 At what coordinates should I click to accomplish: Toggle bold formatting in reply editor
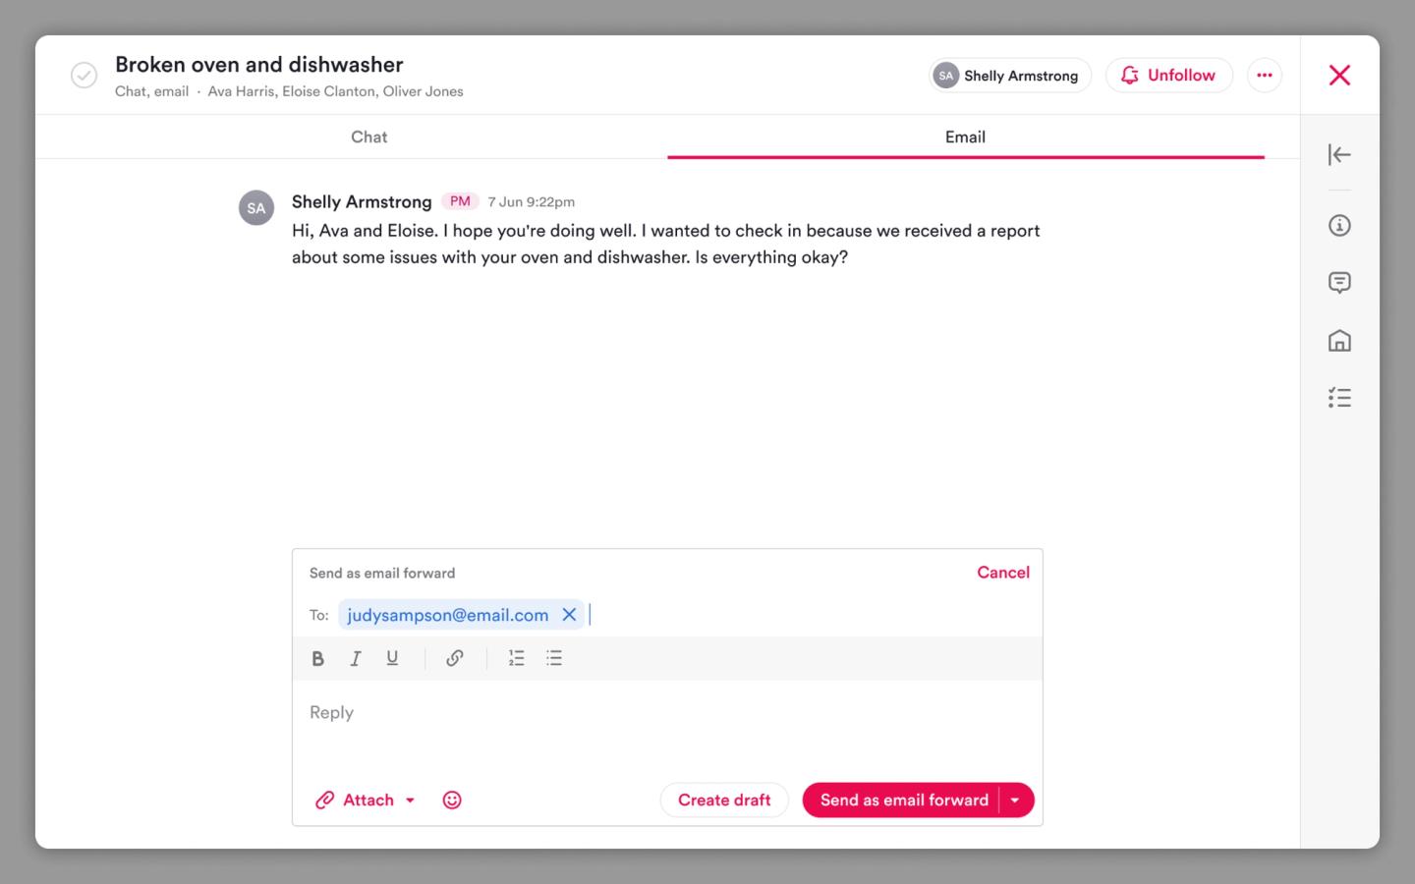pyautogui.click(x=317, y=659)
